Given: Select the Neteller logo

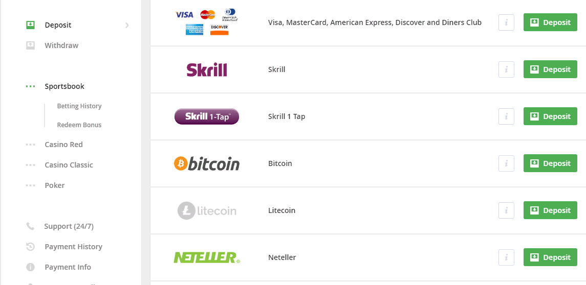Looking at the screenshot, I should tap(207, 257).
